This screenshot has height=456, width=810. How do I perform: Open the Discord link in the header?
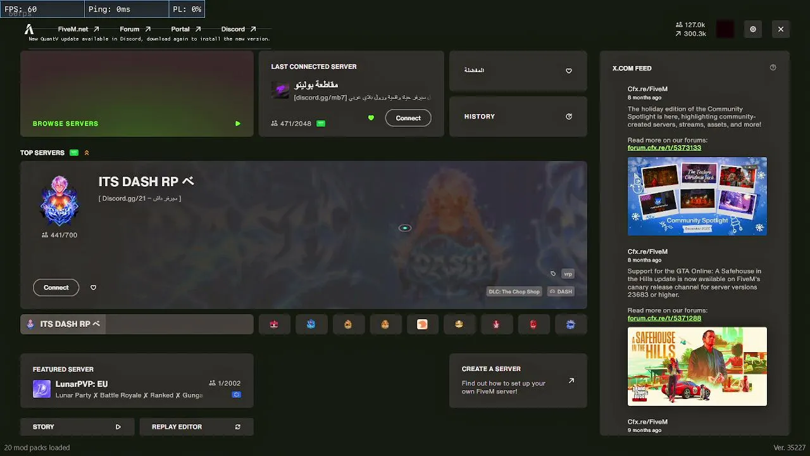238,29
